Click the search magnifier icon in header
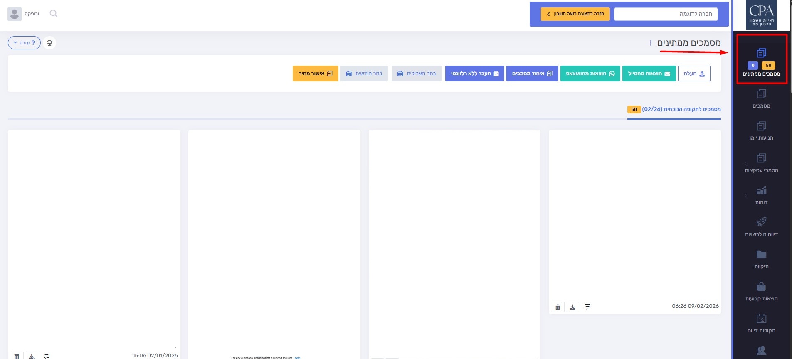This screenshot has width=792, height=359. (53, 14)
